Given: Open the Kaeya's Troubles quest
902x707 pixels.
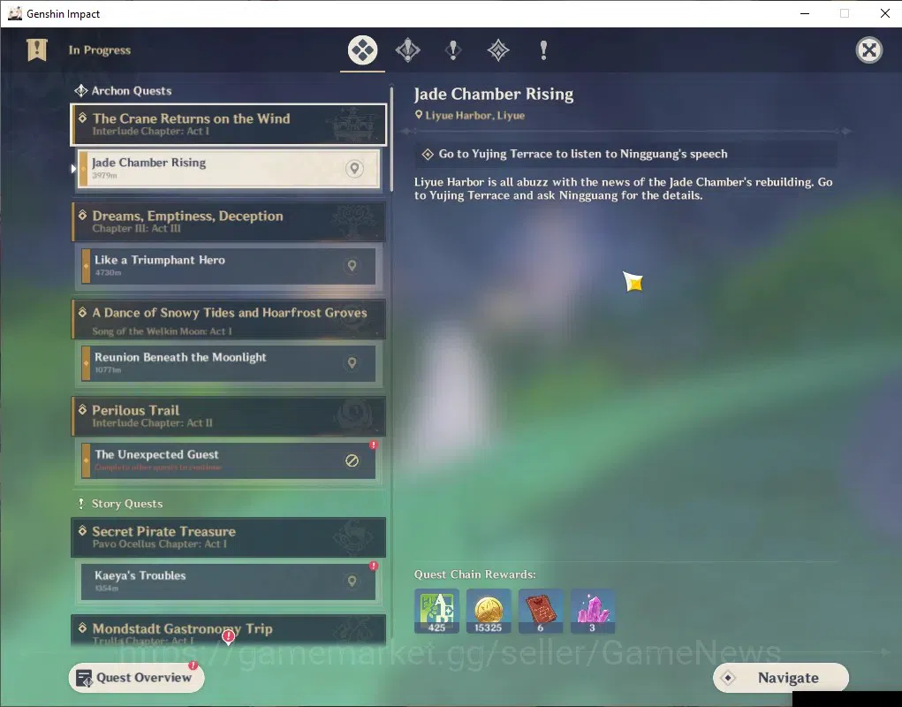Looking at the screenshot, I should click(229, 582).
